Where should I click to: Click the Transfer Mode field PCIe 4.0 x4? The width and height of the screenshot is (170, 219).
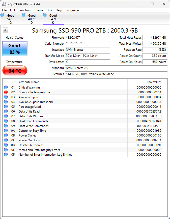87,56
